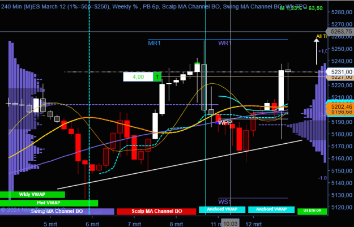Click the 5120,00 price axis label

tap(342, 207)
